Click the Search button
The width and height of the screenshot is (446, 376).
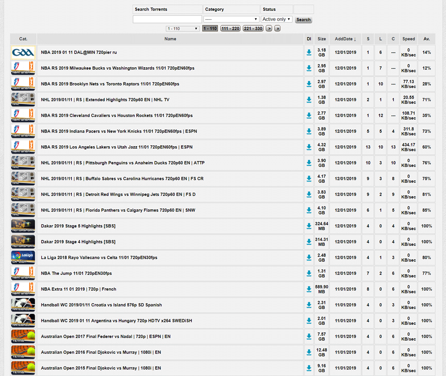[303, 20]
